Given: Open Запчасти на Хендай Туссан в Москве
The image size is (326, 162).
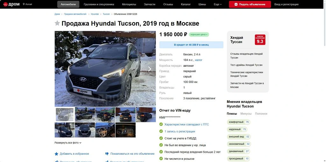Looking at the screenshot, I should point(247,85).
